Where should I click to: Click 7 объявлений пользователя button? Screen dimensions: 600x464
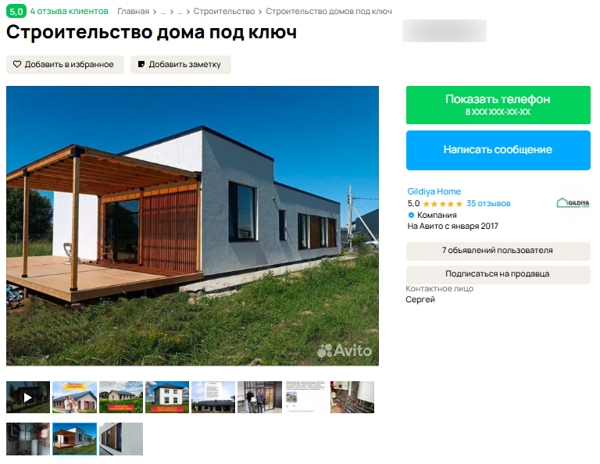[x=498, y=251]
